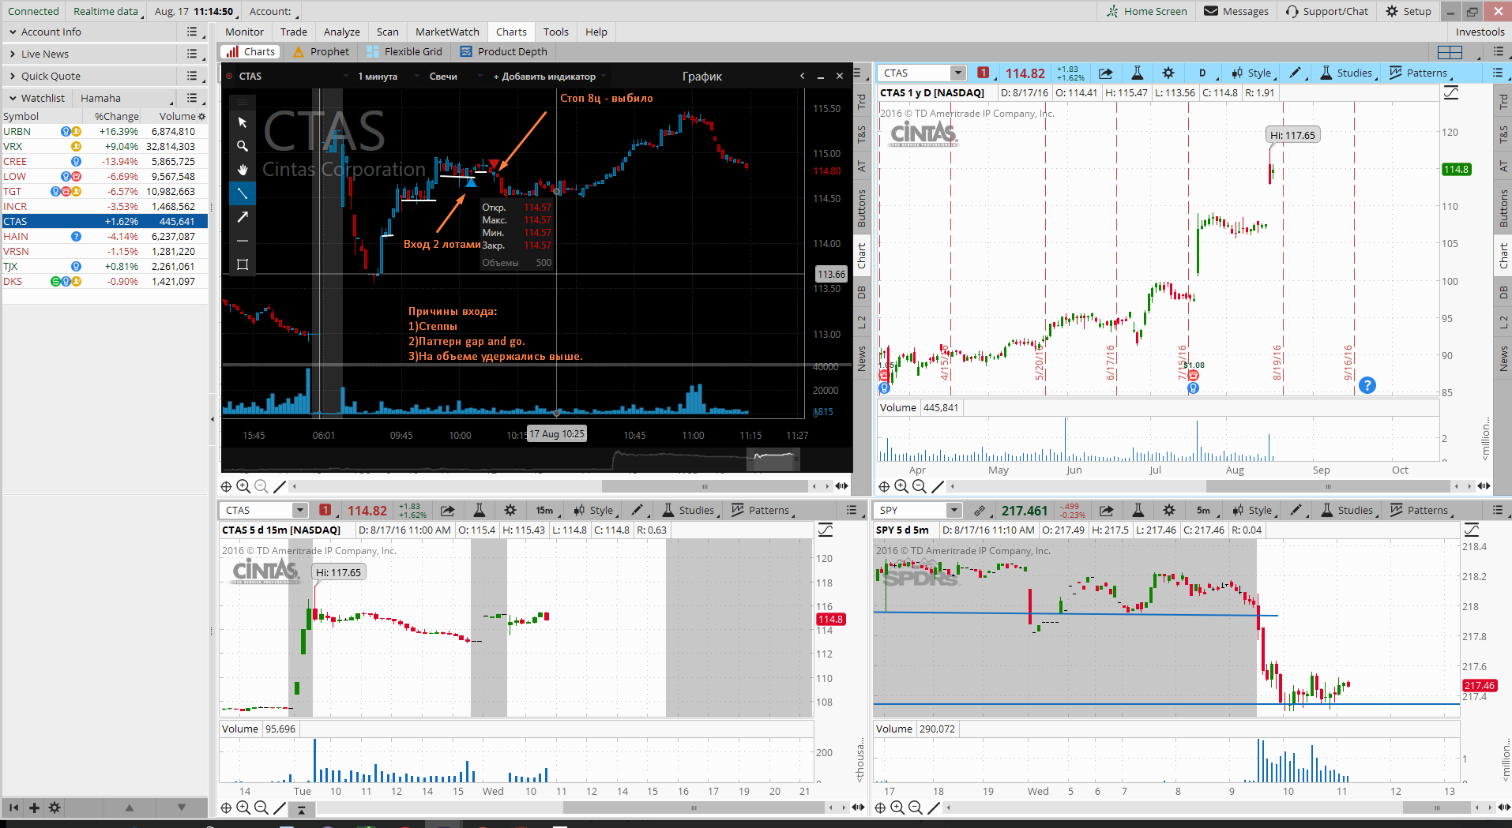Collapse the Watchlist section
This screenshot has width=1512, height=828.
13,99
